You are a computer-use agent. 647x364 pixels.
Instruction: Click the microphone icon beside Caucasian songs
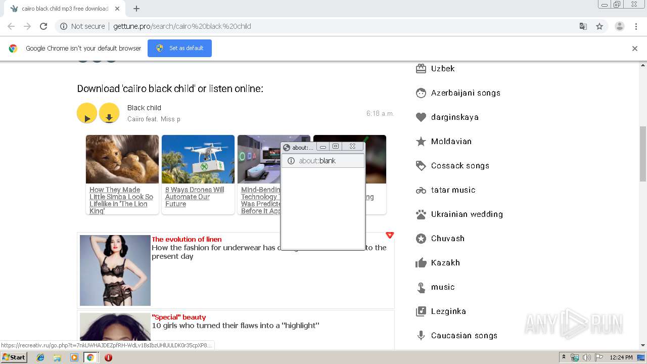point(421,336)
